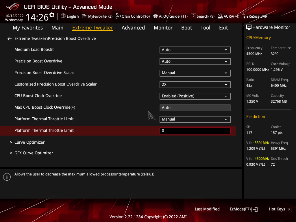Click the breadcrumb Extreme Tweaker\Precision Boost Overdrive
This screenshot has width=296, height=222.
coord(55,38)
